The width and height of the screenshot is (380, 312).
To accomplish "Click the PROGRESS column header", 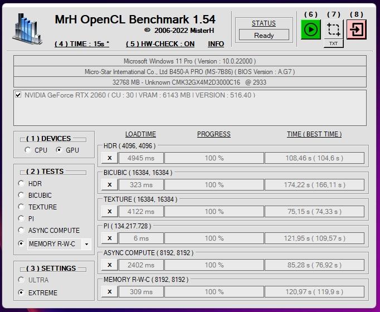I will click(x=214, y=134).
